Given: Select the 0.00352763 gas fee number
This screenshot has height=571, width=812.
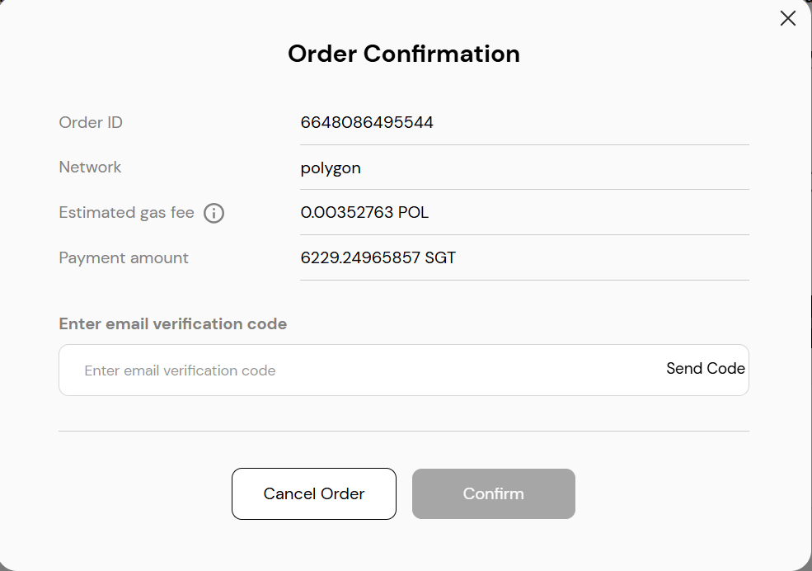Looking at the screenshot, I should click(346, 212).
